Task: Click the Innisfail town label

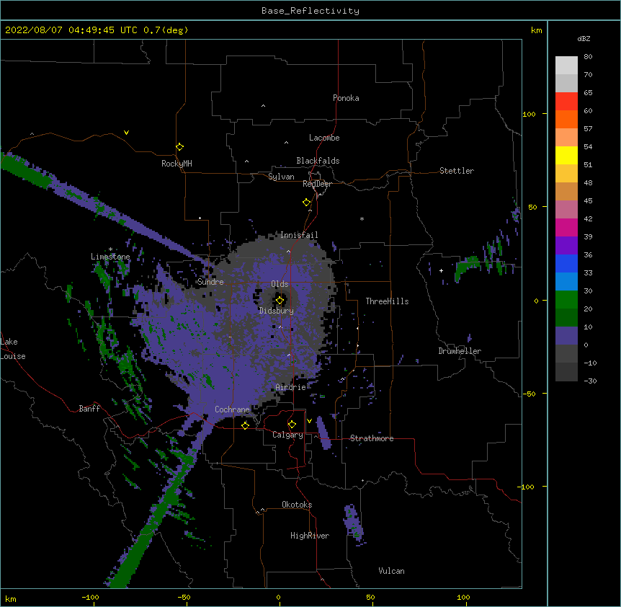Action: point(299,235)
